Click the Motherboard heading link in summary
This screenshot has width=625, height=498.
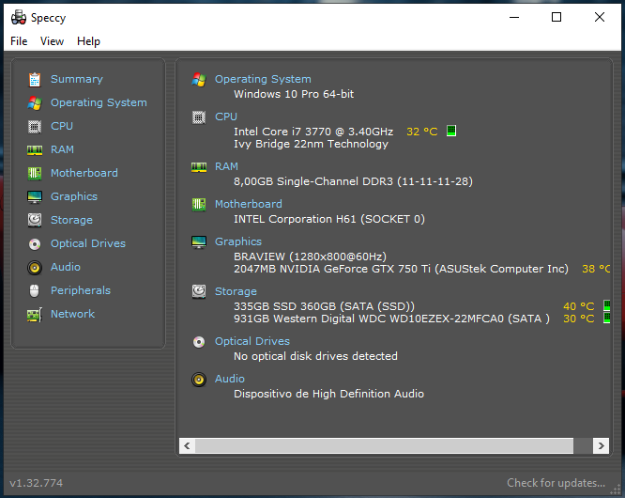click(x=249, y=204)
